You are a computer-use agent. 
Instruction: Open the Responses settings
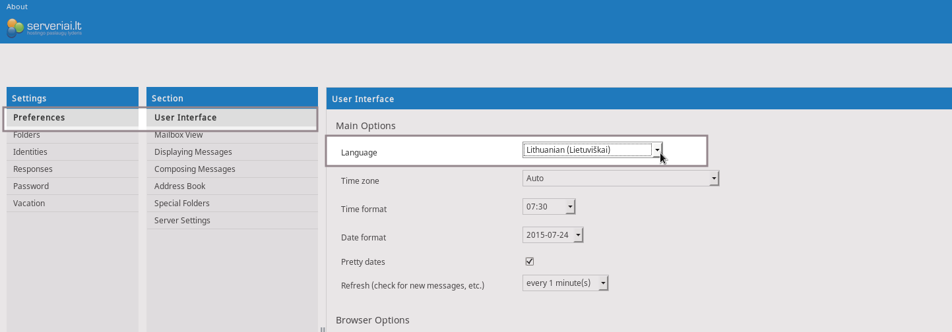[33, 169]
